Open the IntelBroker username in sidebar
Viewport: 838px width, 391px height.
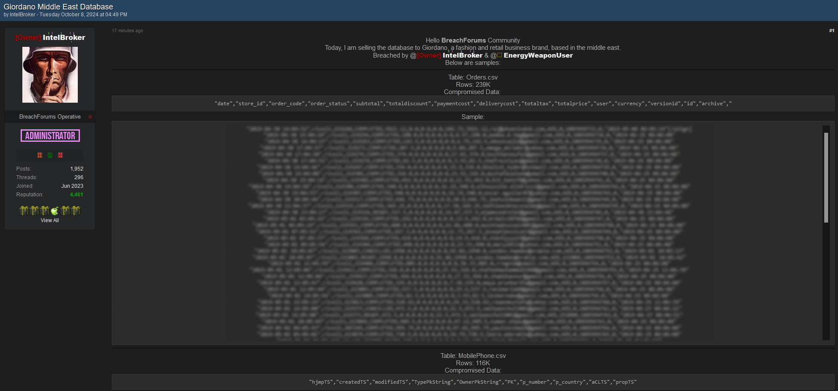click(x=64, y=37)
